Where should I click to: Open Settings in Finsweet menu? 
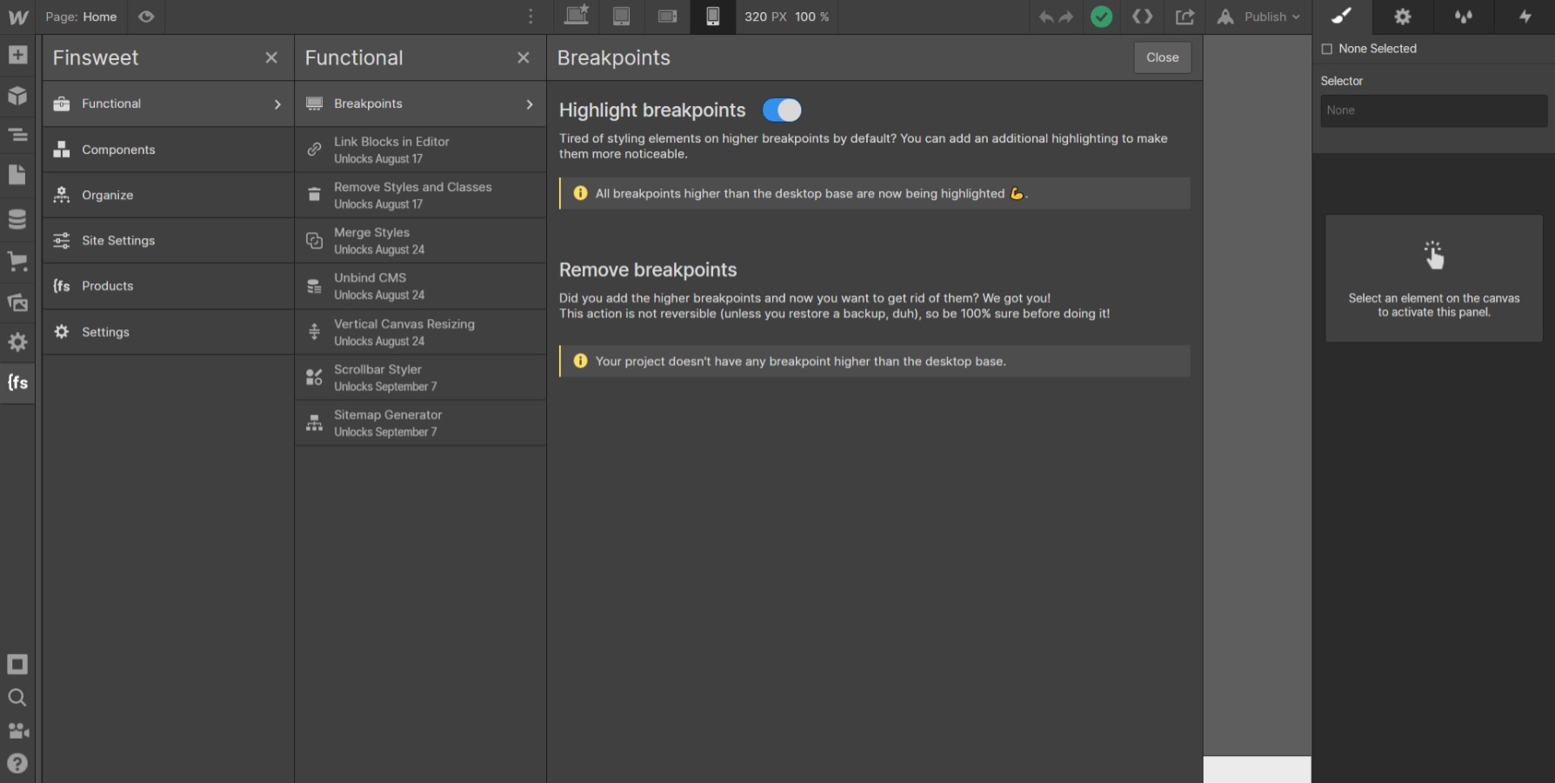[x=168, y=332]
